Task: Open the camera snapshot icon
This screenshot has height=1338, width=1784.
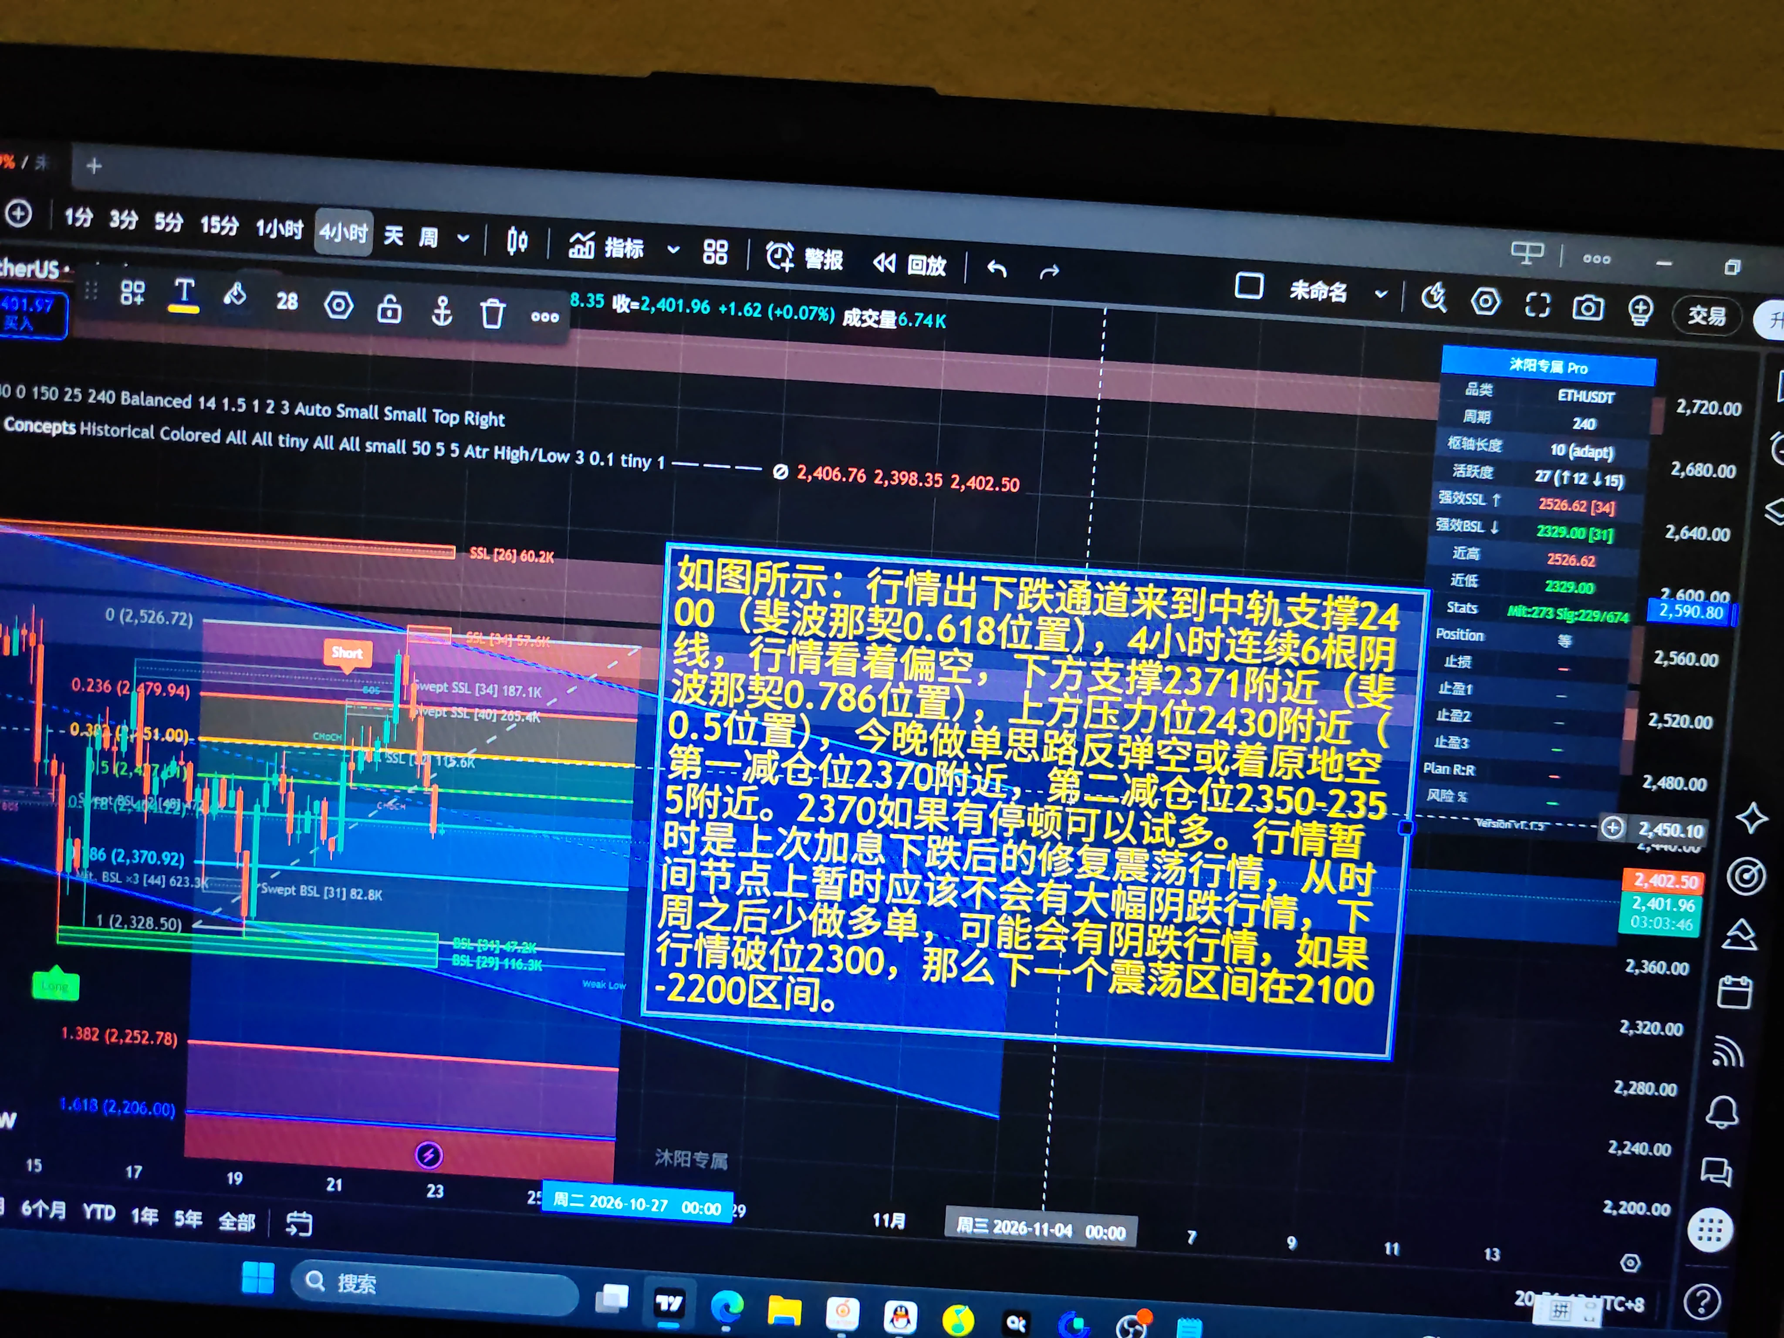Action: click(x=1588, y=307)
